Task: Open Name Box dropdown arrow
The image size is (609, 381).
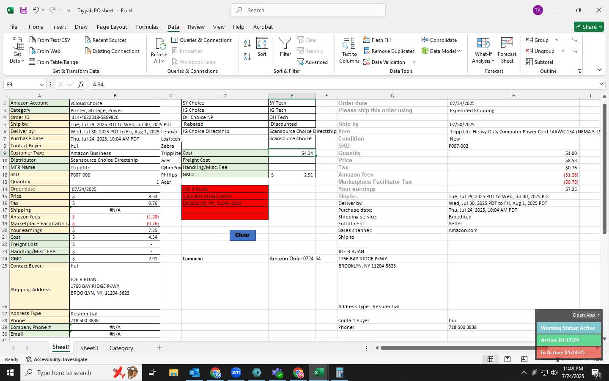Action: click(41, 84)
